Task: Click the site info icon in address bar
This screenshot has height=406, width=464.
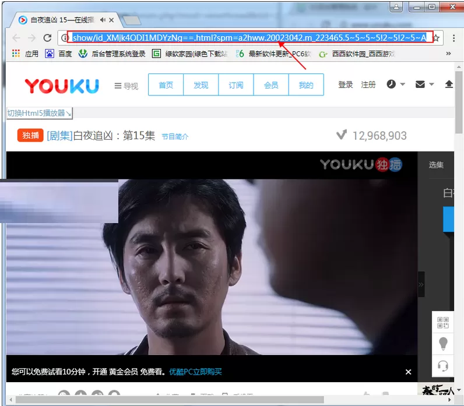Action: click(x=65, y=38)
